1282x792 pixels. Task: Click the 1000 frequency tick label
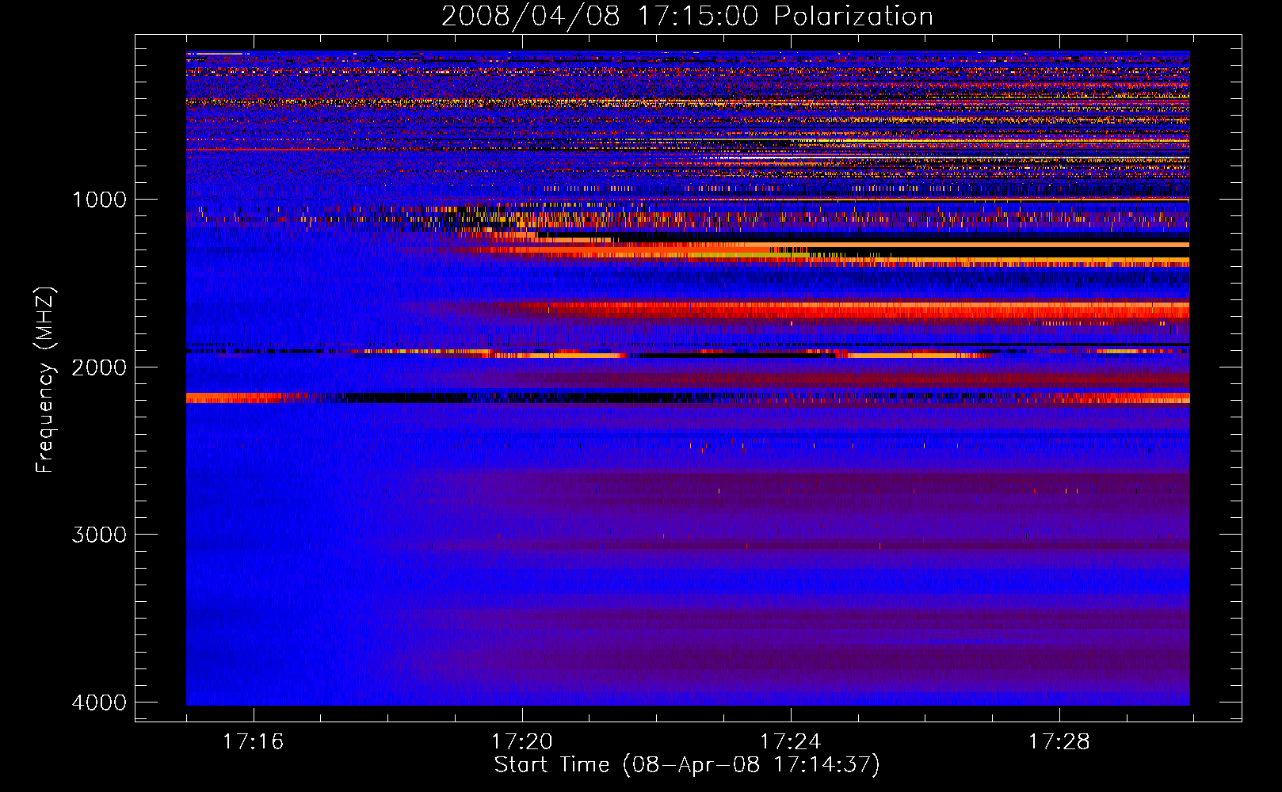coord(99,199)
